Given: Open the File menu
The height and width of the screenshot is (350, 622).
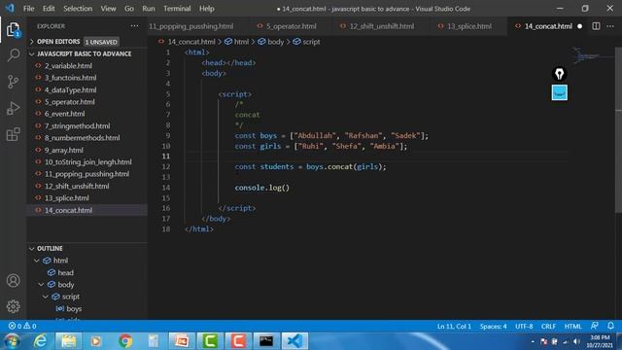Looking at the screenshot, I should (28, 9).
